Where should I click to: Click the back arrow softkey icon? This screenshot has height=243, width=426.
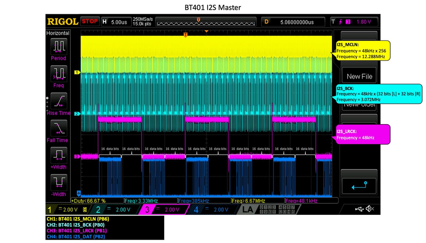coord(359,186)
